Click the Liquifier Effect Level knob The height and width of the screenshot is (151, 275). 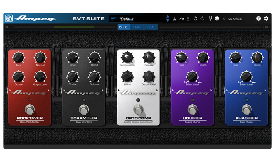click(x=192, y=77)
